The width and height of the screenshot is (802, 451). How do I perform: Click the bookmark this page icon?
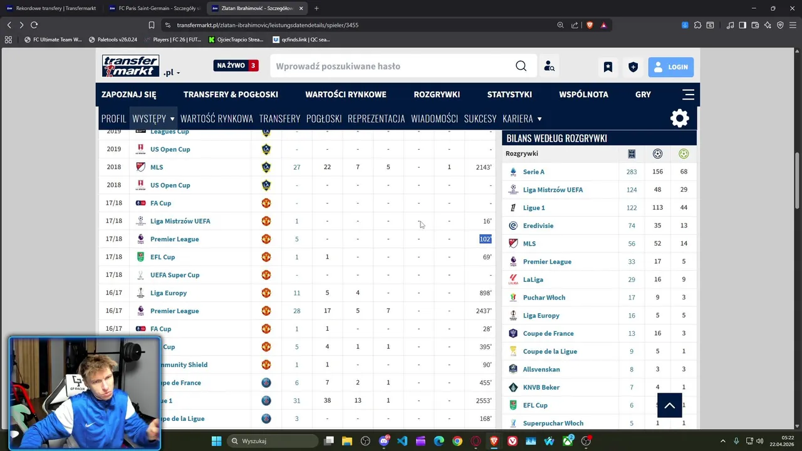(x=152, y=25)
